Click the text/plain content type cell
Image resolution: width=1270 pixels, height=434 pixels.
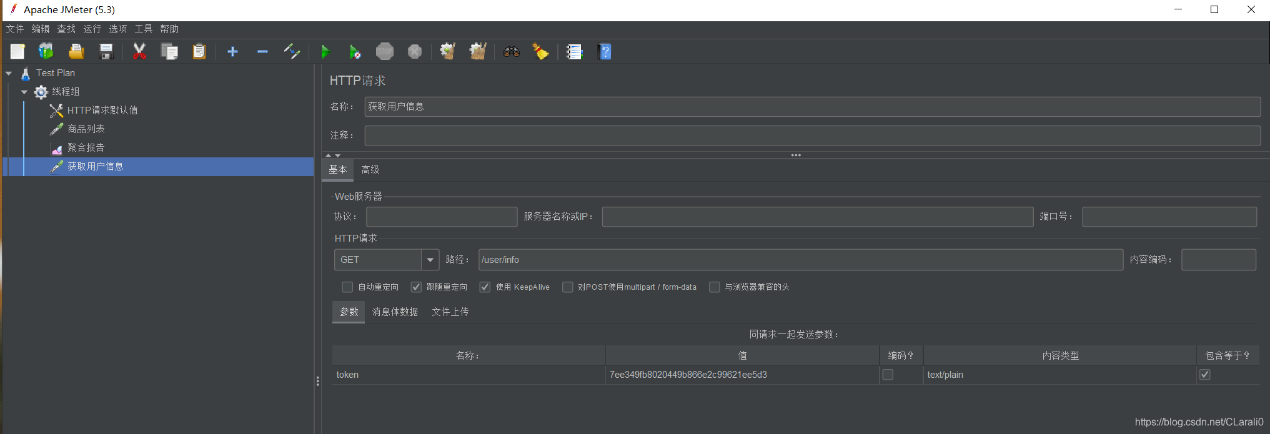[1060, 375]
